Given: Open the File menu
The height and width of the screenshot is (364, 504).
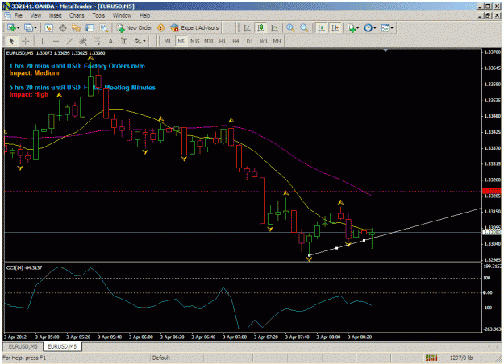Looking at the screenshot, I should pos(19,15).
